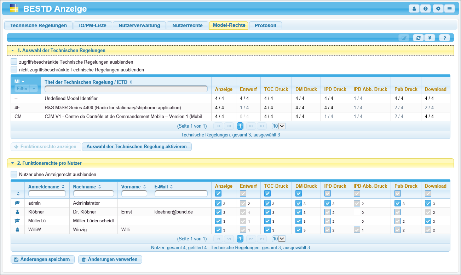
Task: Sort users by Anmeldename column
Action: point(63,187)
